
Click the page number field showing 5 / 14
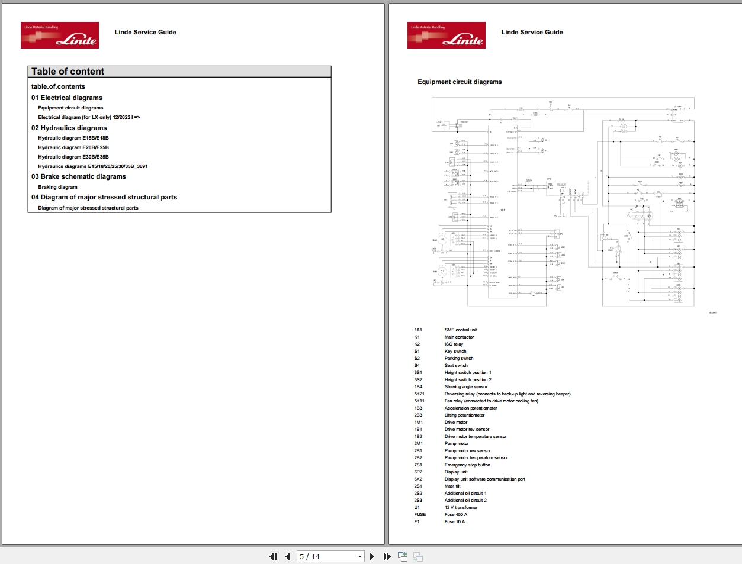click(326, 556)
